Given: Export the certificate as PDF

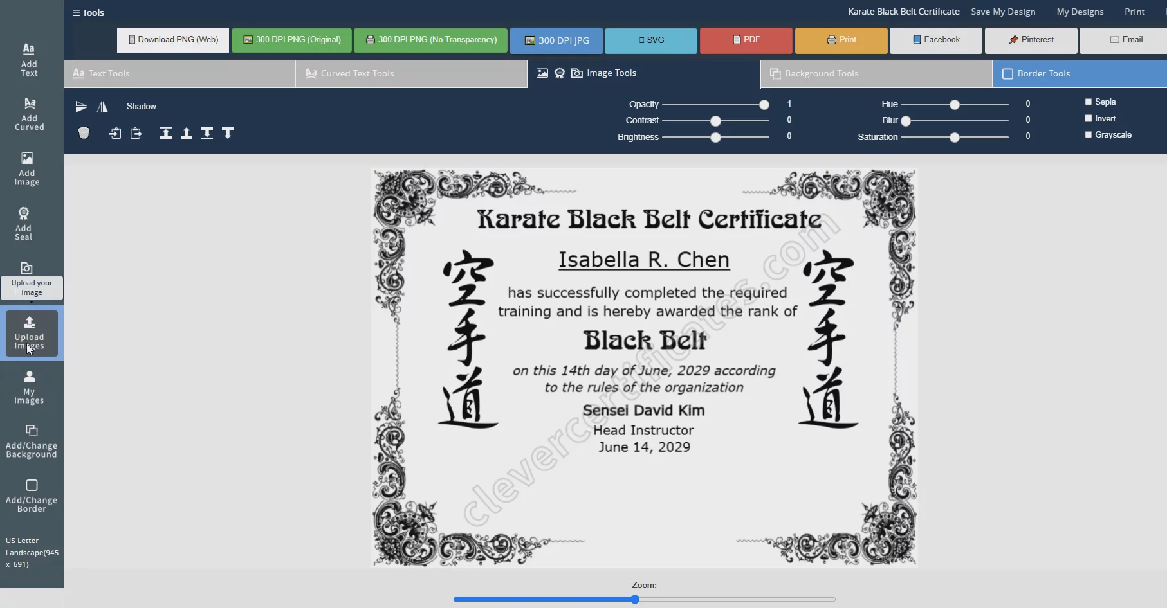Looking at the screenshot, I should point(746,40).
